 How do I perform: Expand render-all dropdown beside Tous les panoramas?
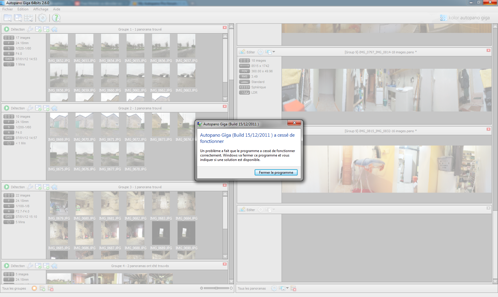pos(287,288)
